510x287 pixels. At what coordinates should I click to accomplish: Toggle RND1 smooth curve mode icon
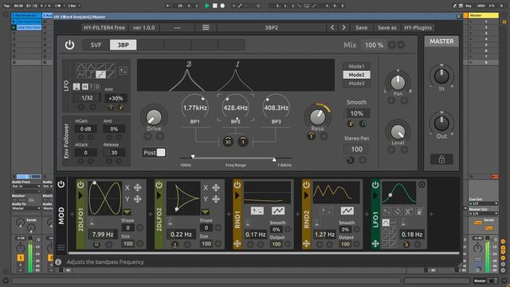tap(278, 210)
